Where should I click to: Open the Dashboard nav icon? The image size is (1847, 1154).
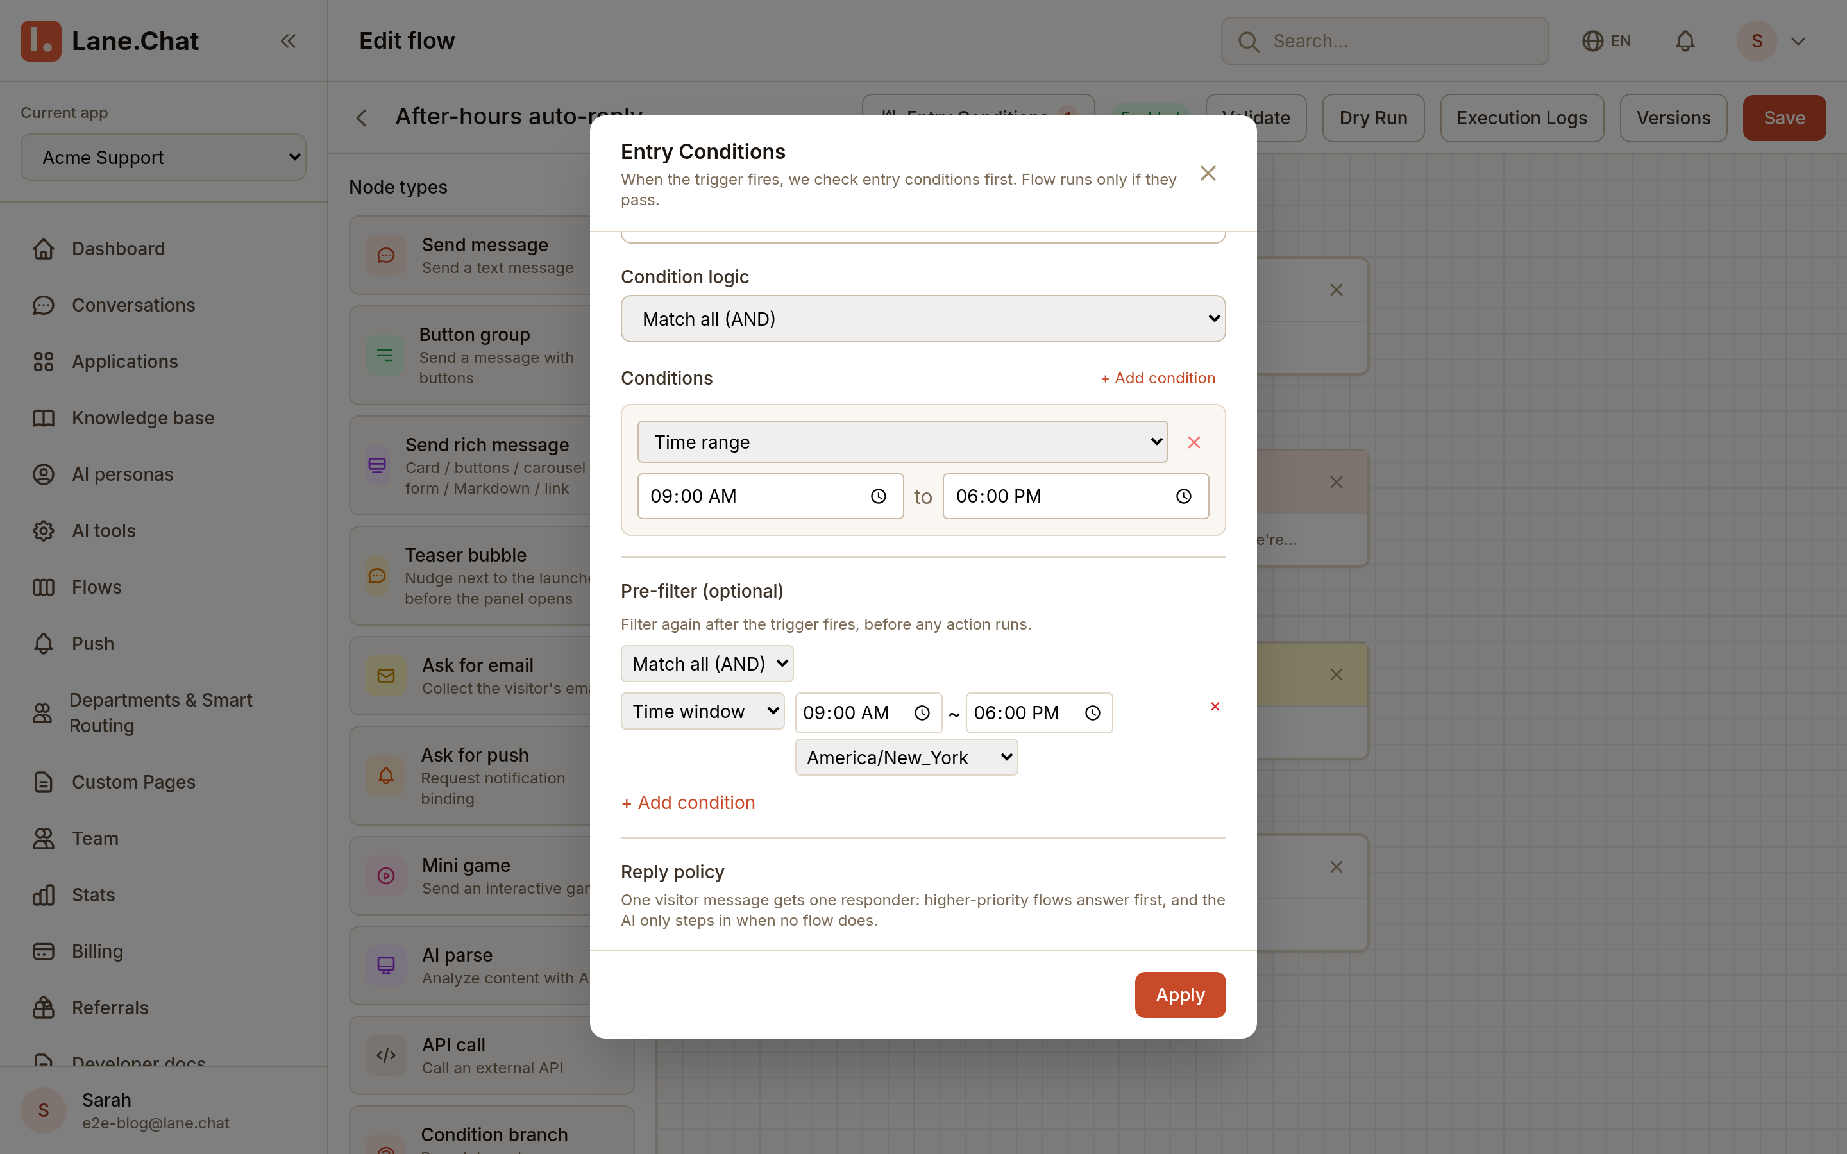(x=44, y=249)
